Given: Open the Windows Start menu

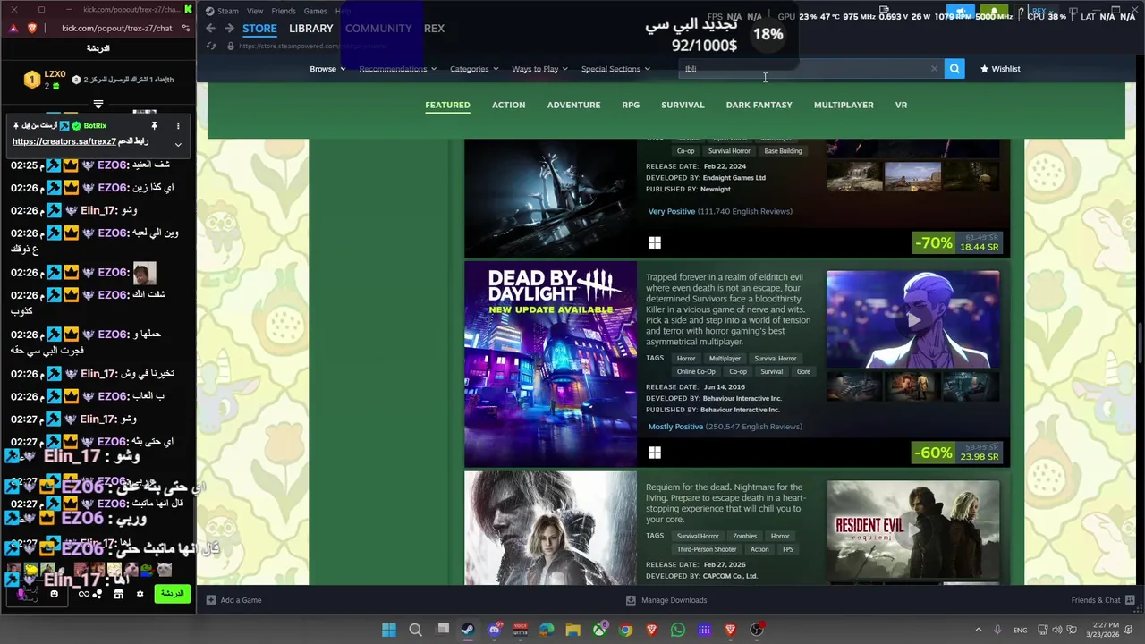Looking at the screenshot, I should pos(389,630).
